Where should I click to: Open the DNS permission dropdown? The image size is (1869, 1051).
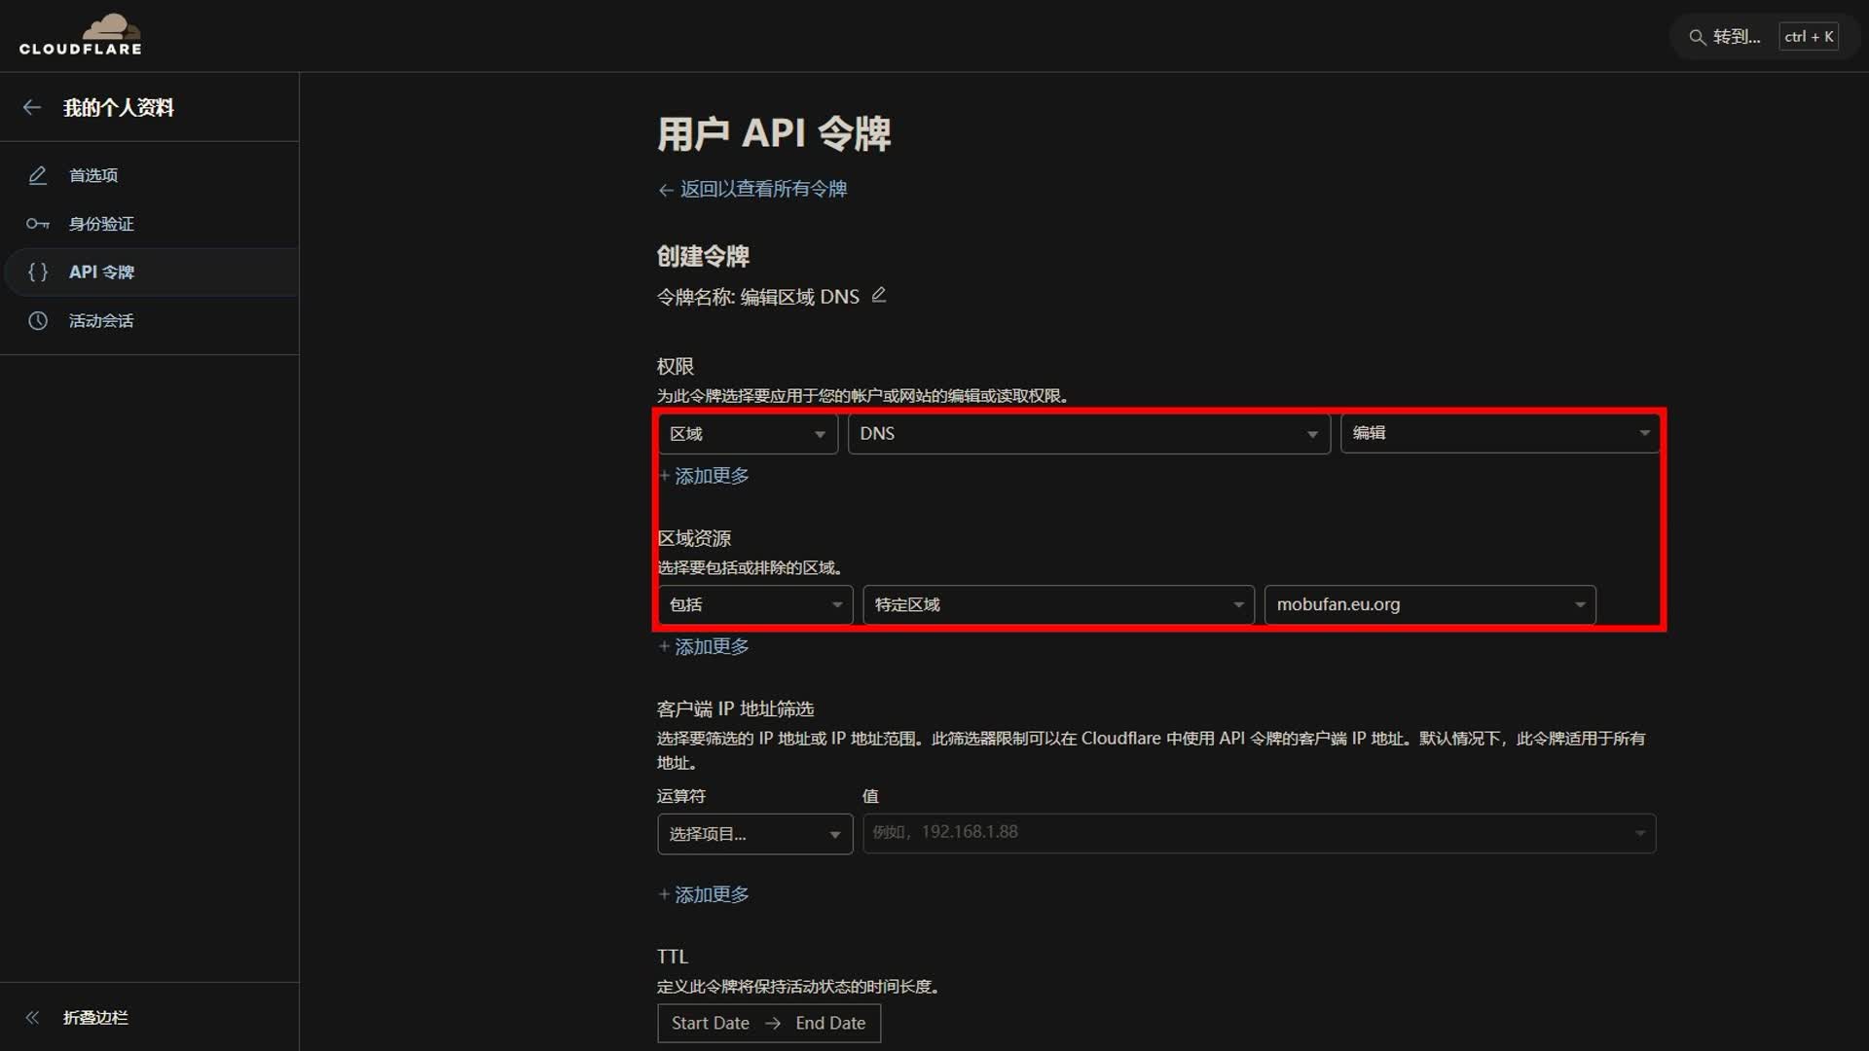[x=1088, y=434]
